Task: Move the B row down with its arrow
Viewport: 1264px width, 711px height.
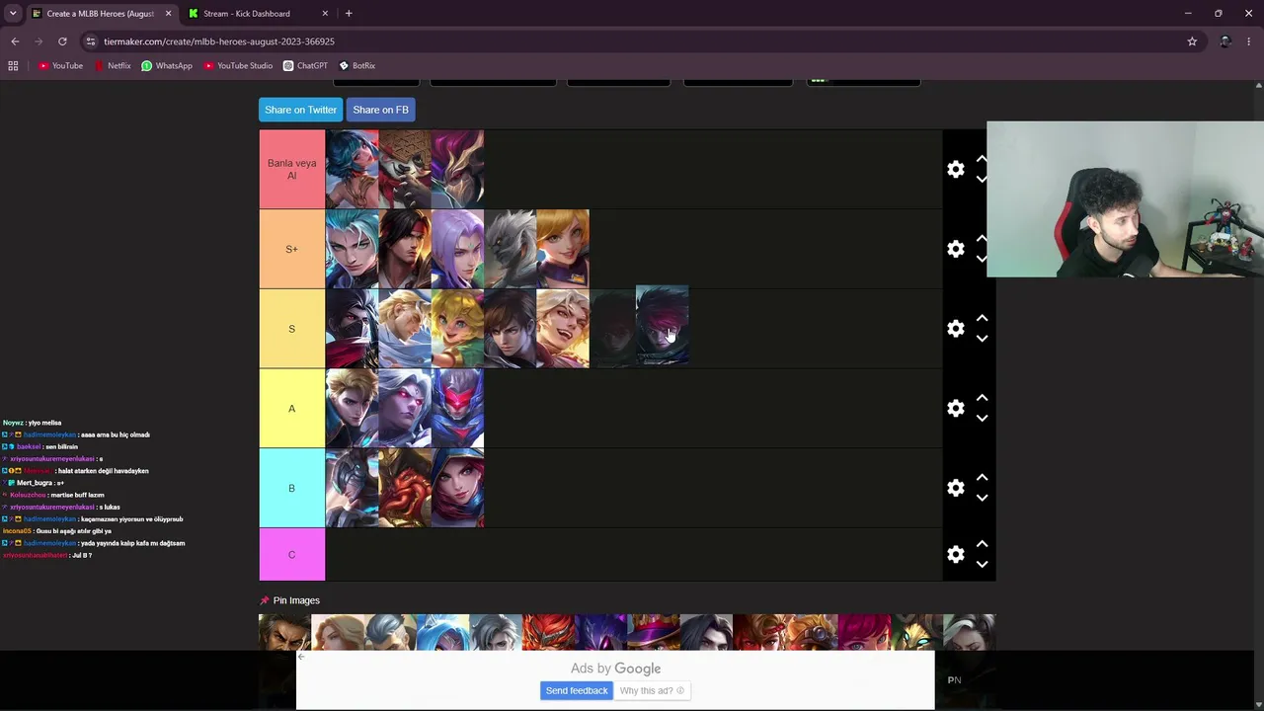Action: (x=982, y=498)
